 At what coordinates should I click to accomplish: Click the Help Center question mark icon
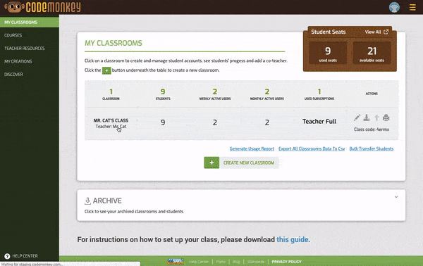coord(7,256)
